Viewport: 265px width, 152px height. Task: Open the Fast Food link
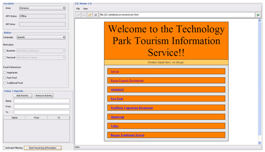click(117, 99)
